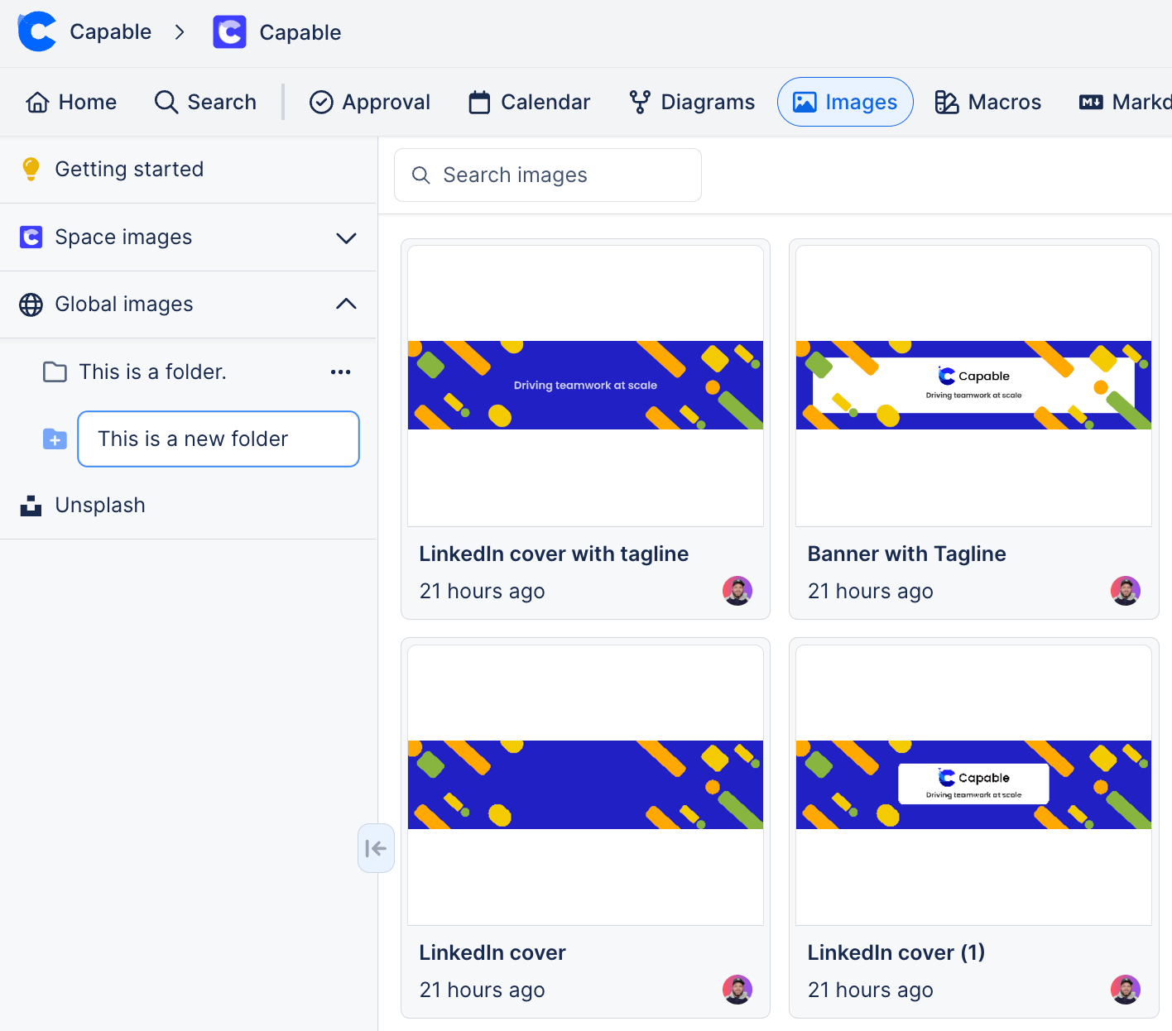Expand the Space images section
Viewport: 1172px width, 1031px height.
coord(346,237)
